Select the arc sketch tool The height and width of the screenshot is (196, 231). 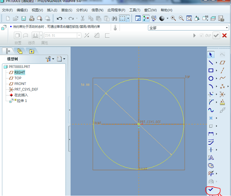[x=211, y=86]
